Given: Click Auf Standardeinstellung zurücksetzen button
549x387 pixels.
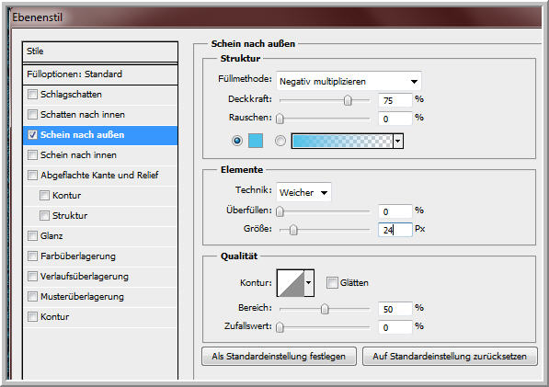Looking at the screenshot, I should pyautogui.click(x=450, y=357).
